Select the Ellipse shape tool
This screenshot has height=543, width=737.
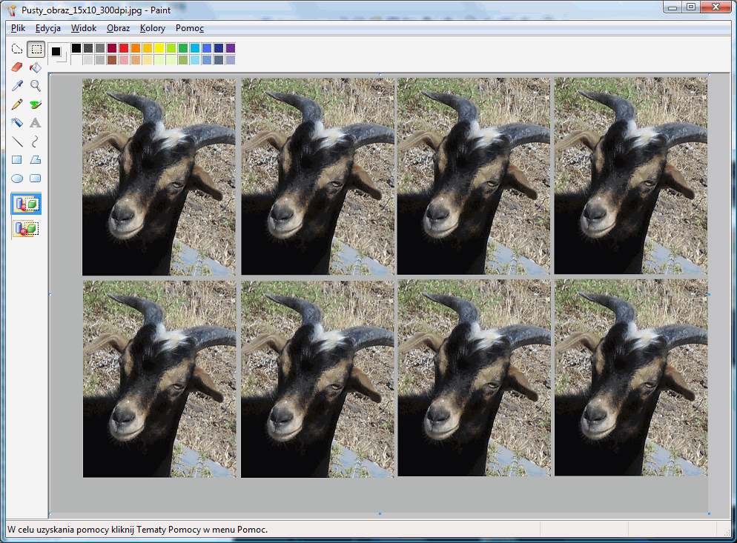(x=17, y=178)
